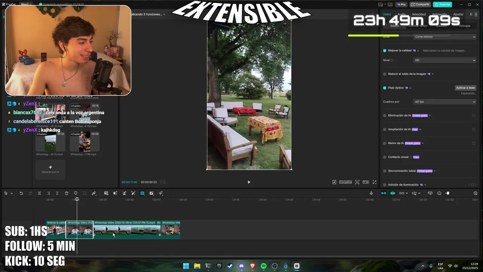
Task: Enable Sincronización labial checkbox
Action: tap(385, 171)
